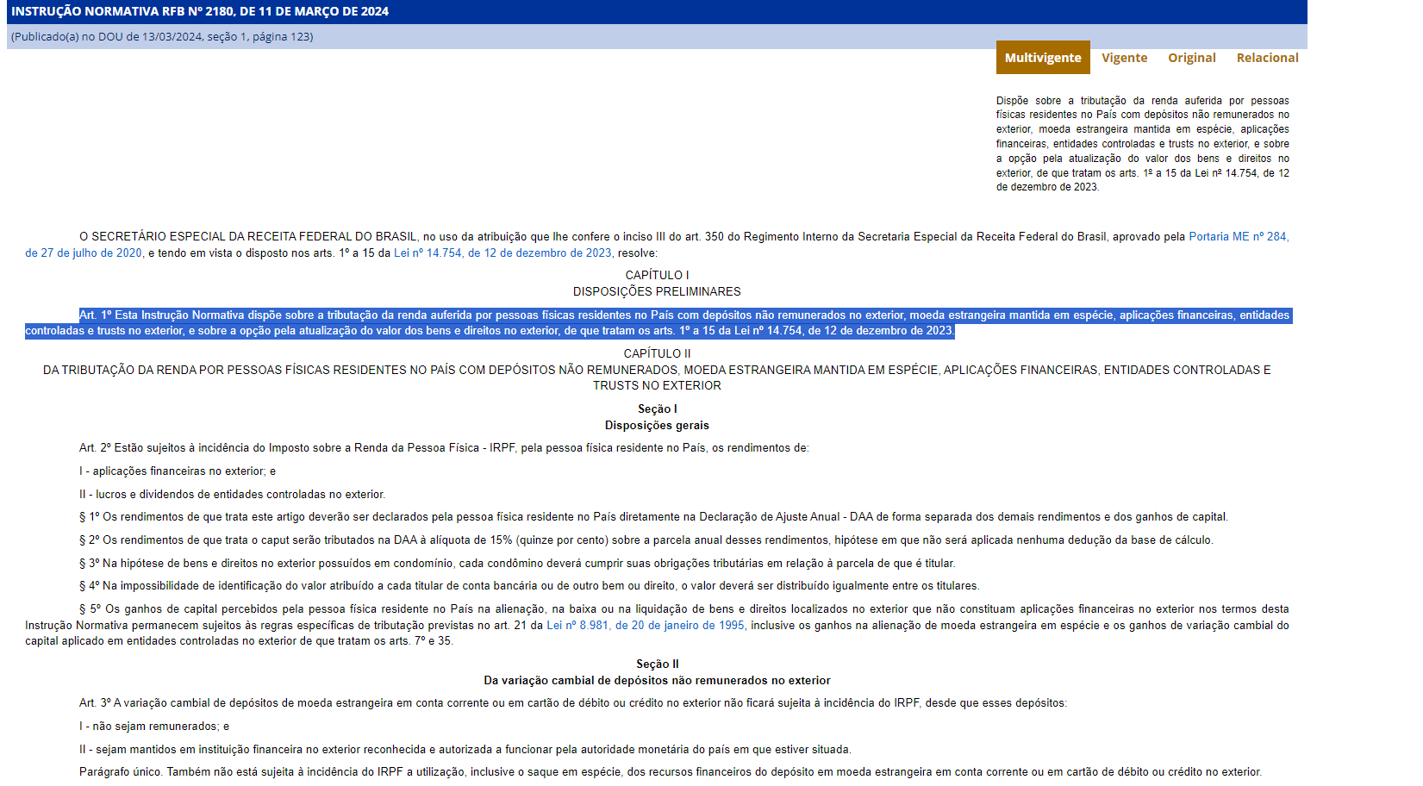Open the Portaria ME nº 284 link
The width and height of the screenshot is (1423, 786).
(1239, 236)
